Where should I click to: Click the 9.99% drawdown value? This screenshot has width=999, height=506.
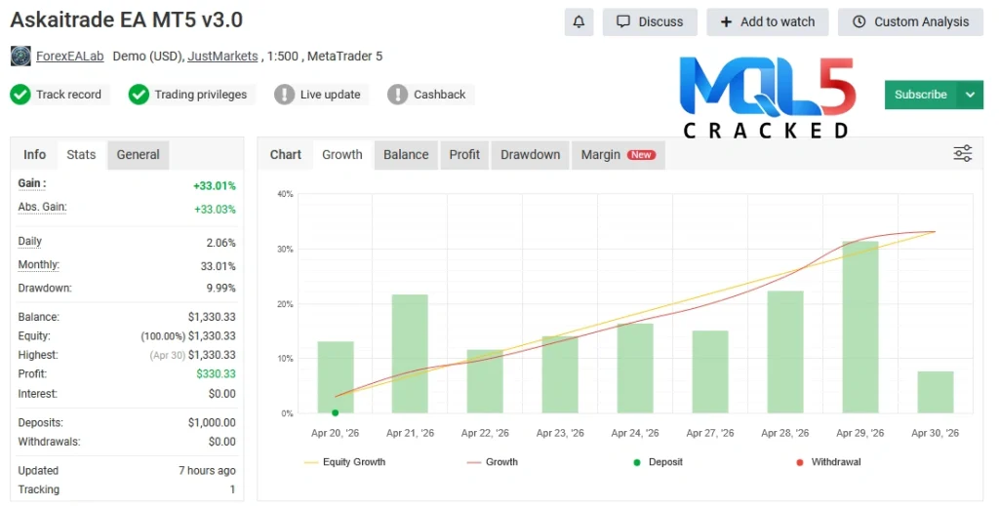tap(221, 289)
